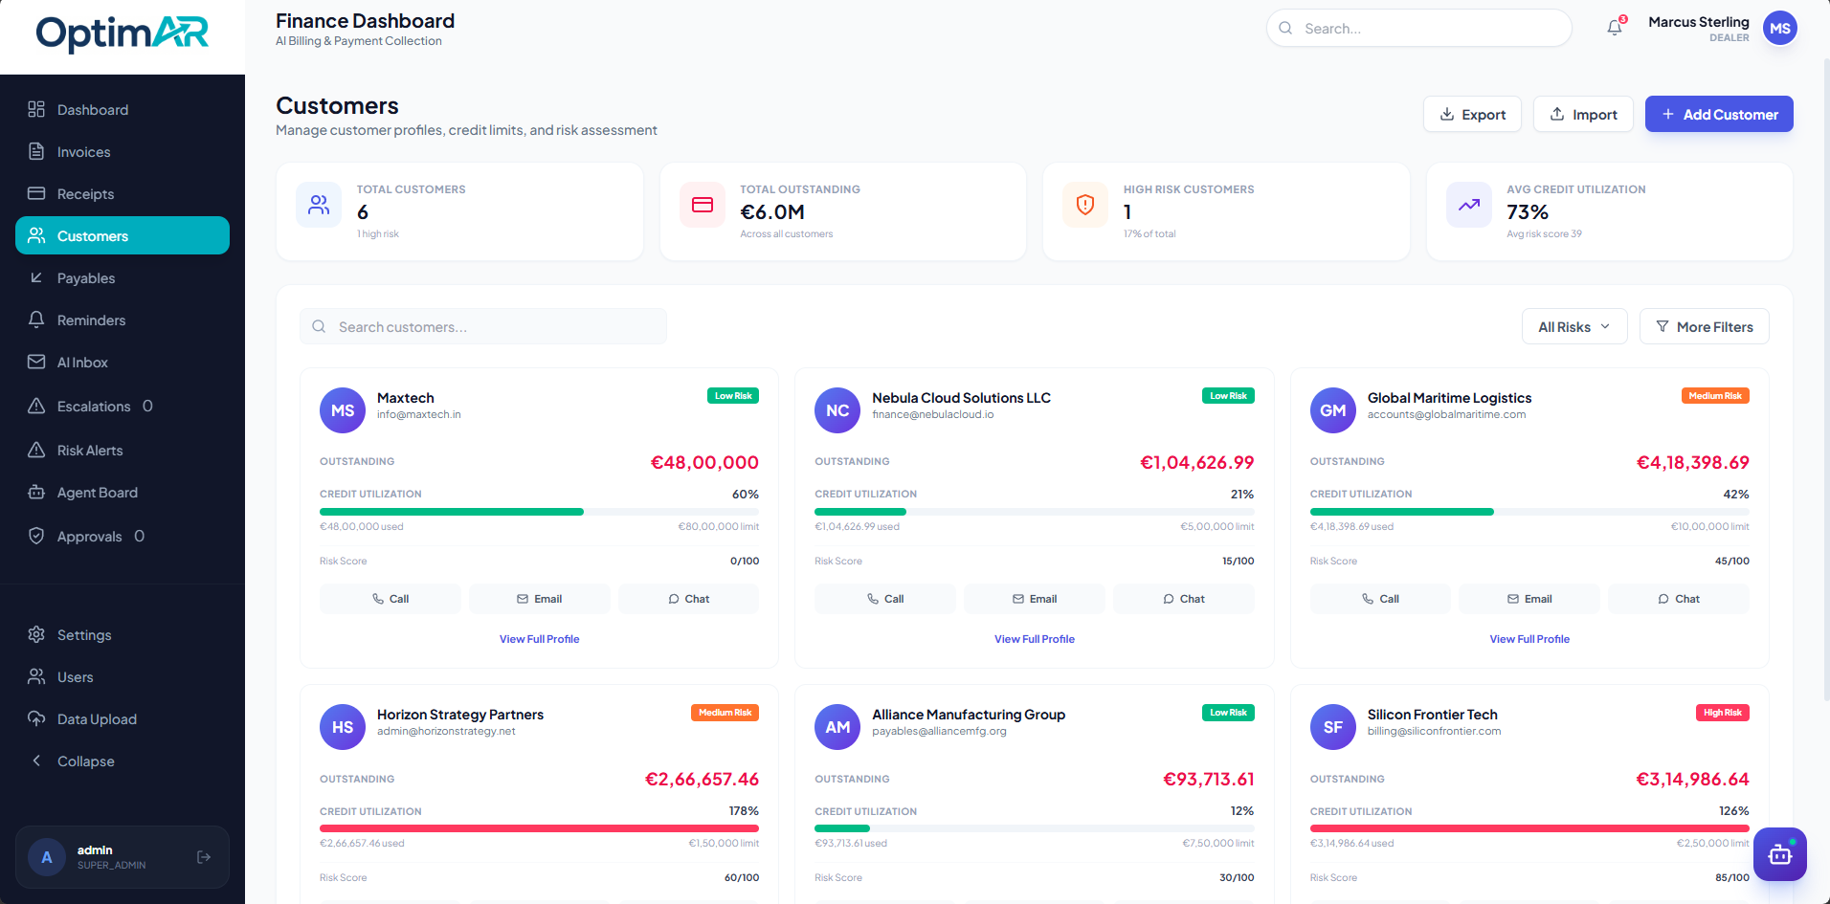This screenshot has width=1830, height=904.
Task: Click Silicon Frontier High Risk badge
Action: point(1723,713)
